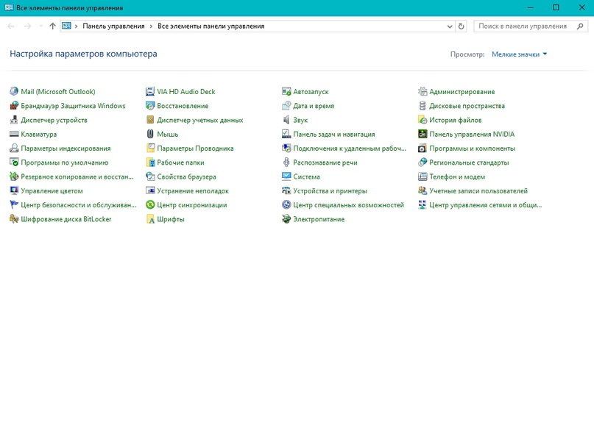Click the Диспетчер устройств icon
Viewport: 594px width, 447px height.
tap(14, 120)
